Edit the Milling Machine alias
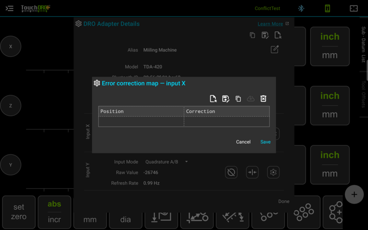Viewport: 368px width, 230px height. click(274, 50)
